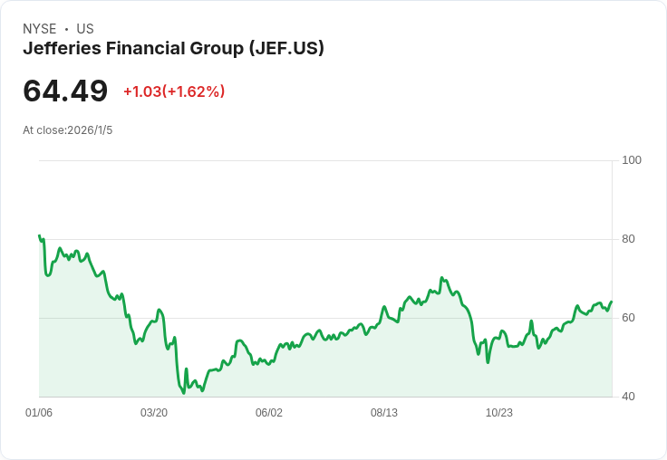Screen dimensions: 667x460
Task: Click the 64.49 current price
Action: (x=65, y=91)
